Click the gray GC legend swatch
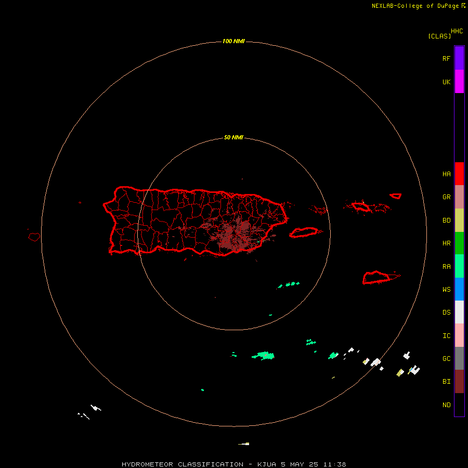468x468 pixels. [459, 358]
